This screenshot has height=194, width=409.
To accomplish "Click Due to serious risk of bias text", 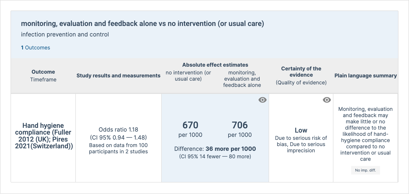I will click(301, 141).
